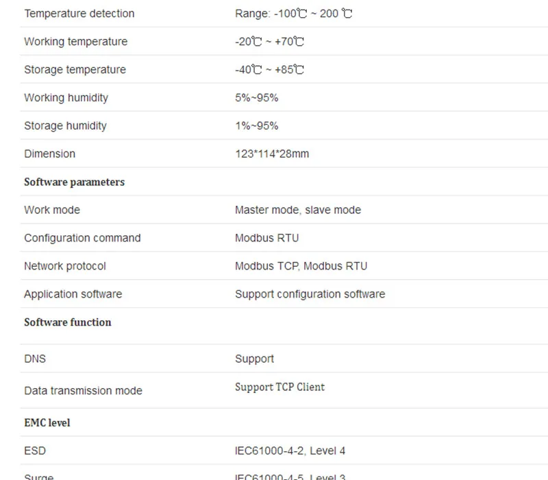Click the 'IEC61000-4-2, Level 4' ESD value

click(290, 451)
